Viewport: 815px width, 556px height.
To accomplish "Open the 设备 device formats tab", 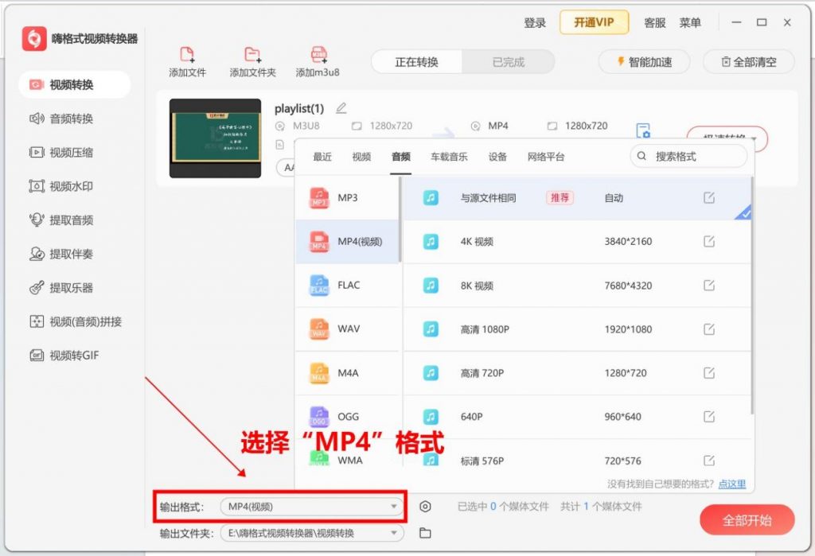I will (x=497, y=157).
